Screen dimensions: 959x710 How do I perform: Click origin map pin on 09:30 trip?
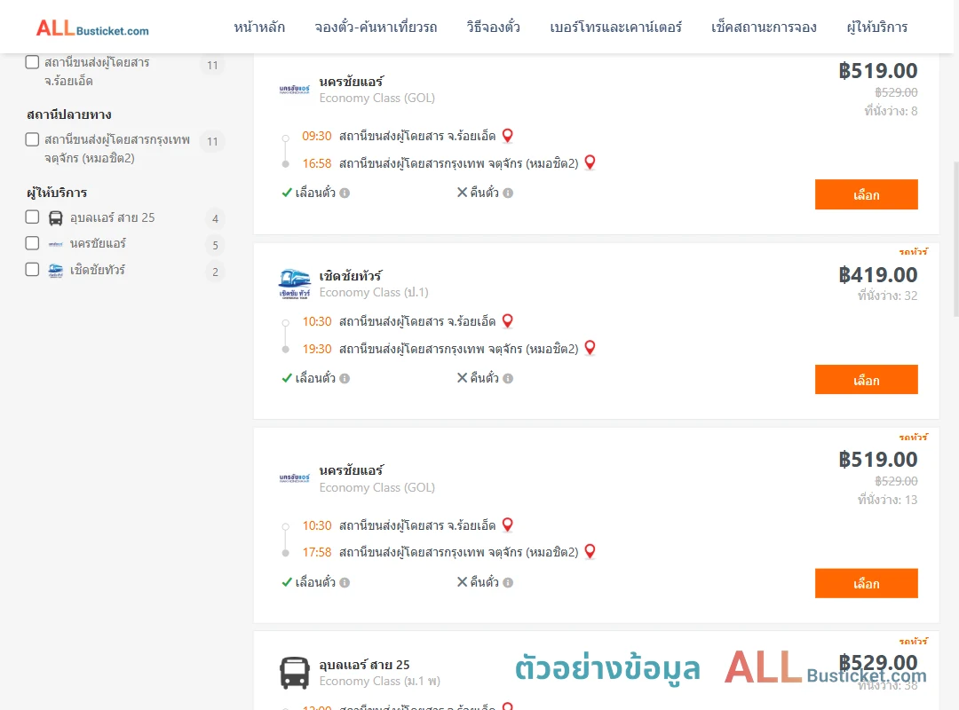pyautogui.click(x=507, y=136)
